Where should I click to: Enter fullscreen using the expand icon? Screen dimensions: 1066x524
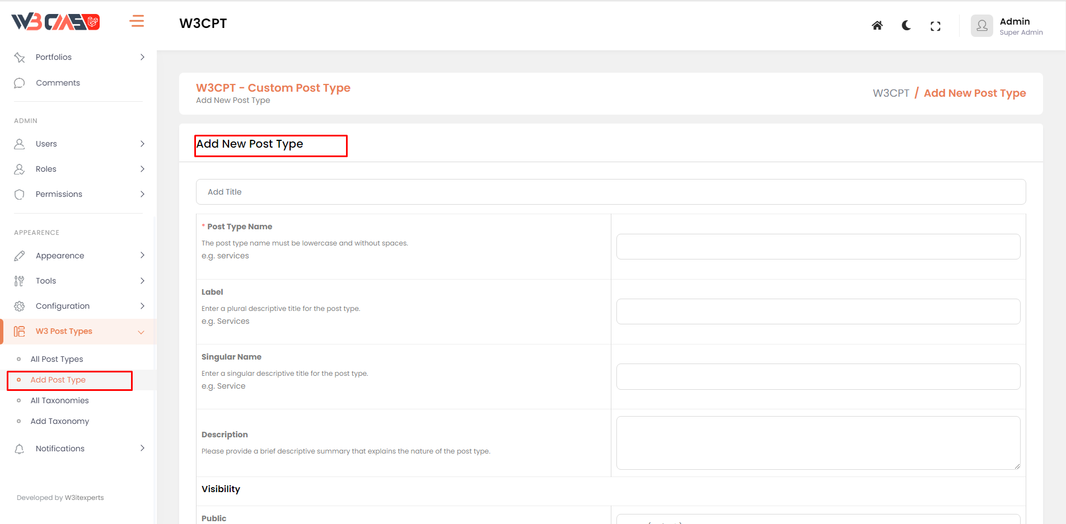click(x=935, y=26)
